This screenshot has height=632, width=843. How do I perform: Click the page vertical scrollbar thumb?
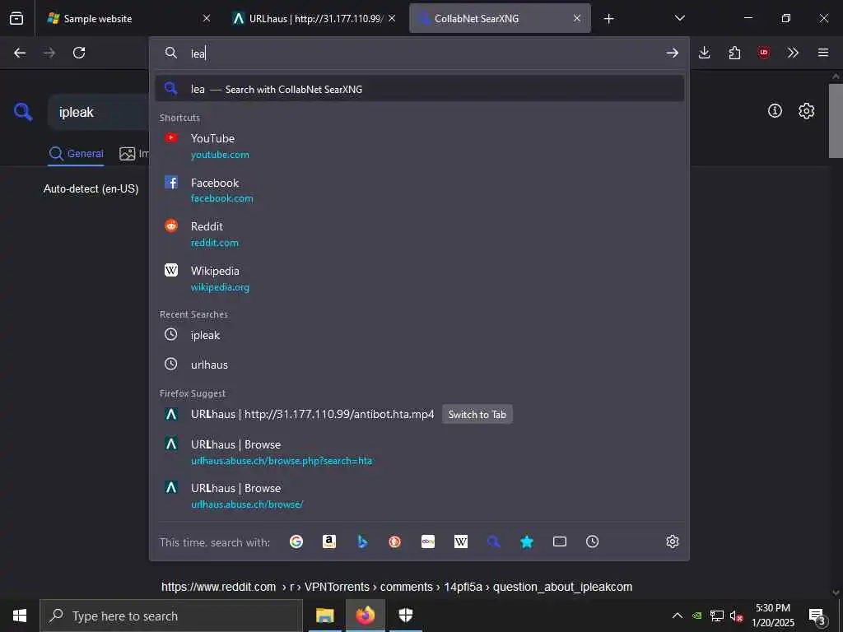(x=836, y=120)
